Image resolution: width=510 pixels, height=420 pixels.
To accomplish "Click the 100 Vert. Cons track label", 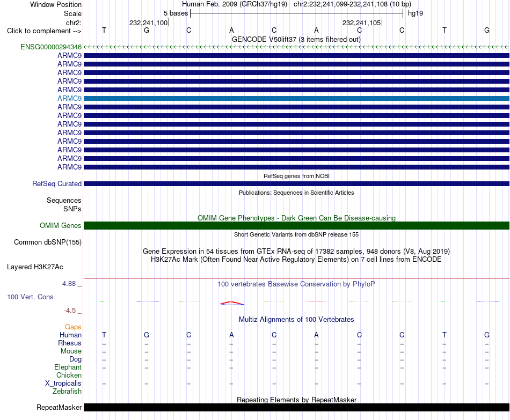I will point(30,297).
